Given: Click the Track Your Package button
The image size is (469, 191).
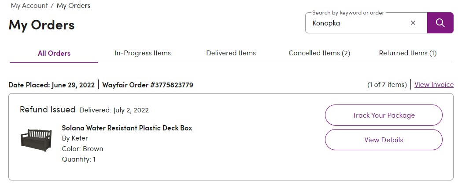Looking at the screenshot, I should [x=384, y=115].
